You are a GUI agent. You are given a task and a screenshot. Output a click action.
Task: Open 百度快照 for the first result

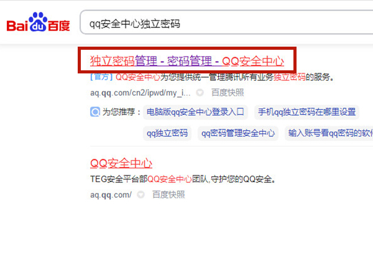coord(228,93)
